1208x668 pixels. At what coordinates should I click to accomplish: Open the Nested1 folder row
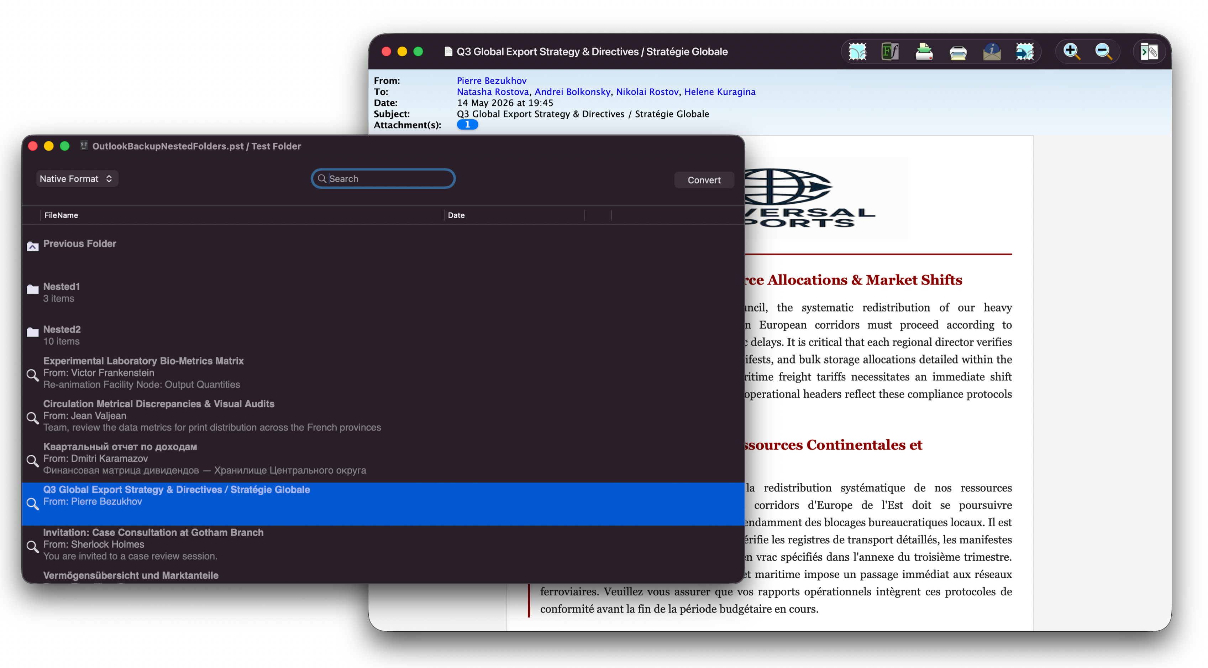383,289
